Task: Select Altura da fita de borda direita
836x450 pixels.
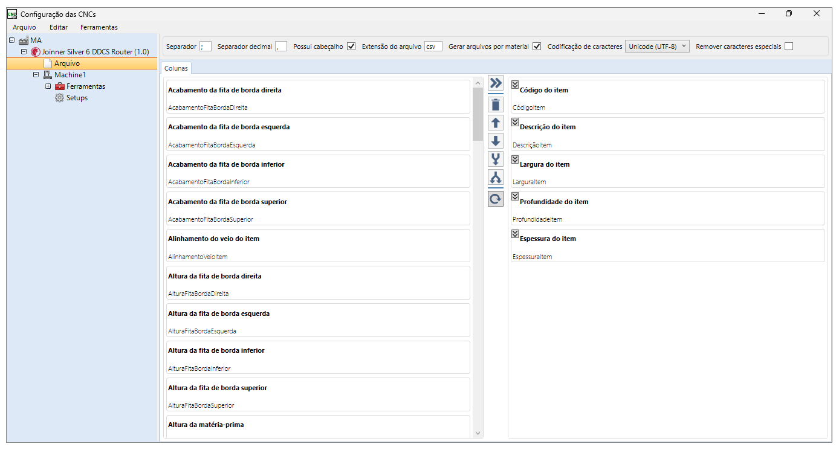Action: pyautogui.click(x=318, y=283)
